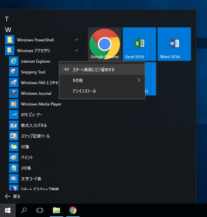Click the Google Chrome tile

tap(105, 44)
